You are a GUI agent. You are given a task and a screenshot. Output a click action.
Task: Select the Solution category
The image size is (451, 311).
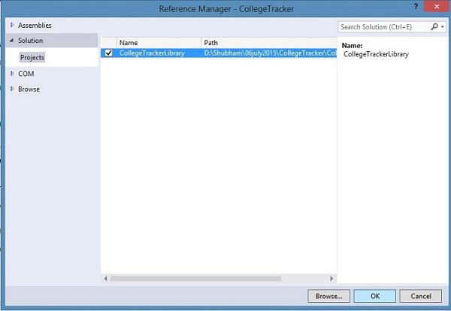31,41
